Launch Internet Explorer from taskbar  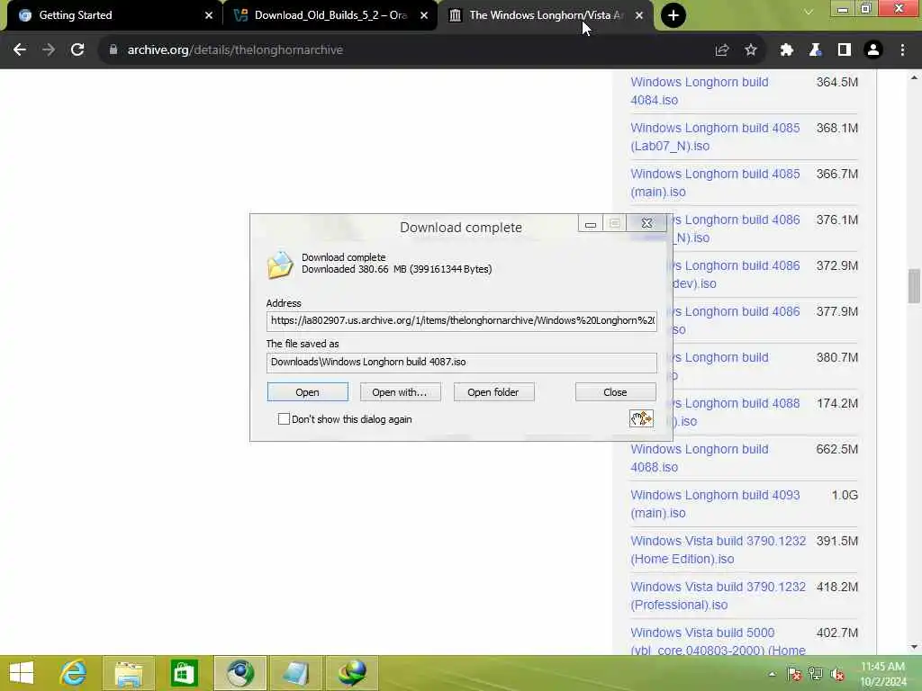[74, 673]
